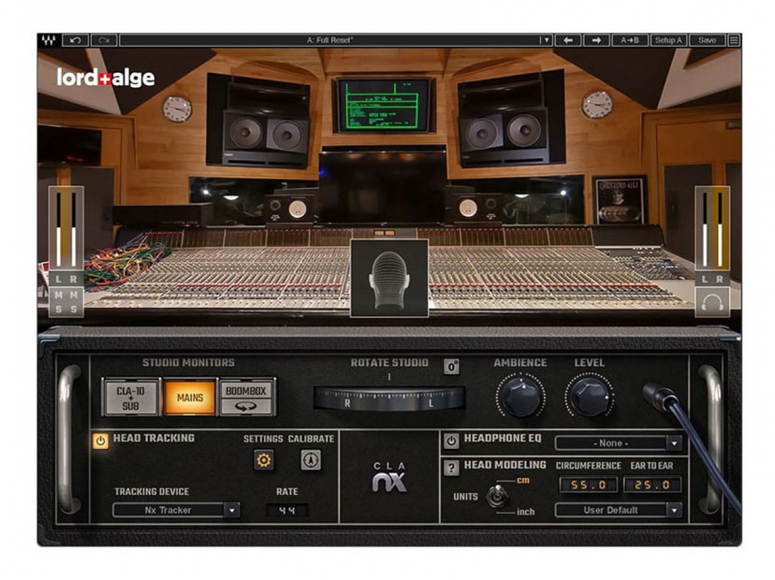
Task: Click the headphones icon under the output meter
Action: 712,303
